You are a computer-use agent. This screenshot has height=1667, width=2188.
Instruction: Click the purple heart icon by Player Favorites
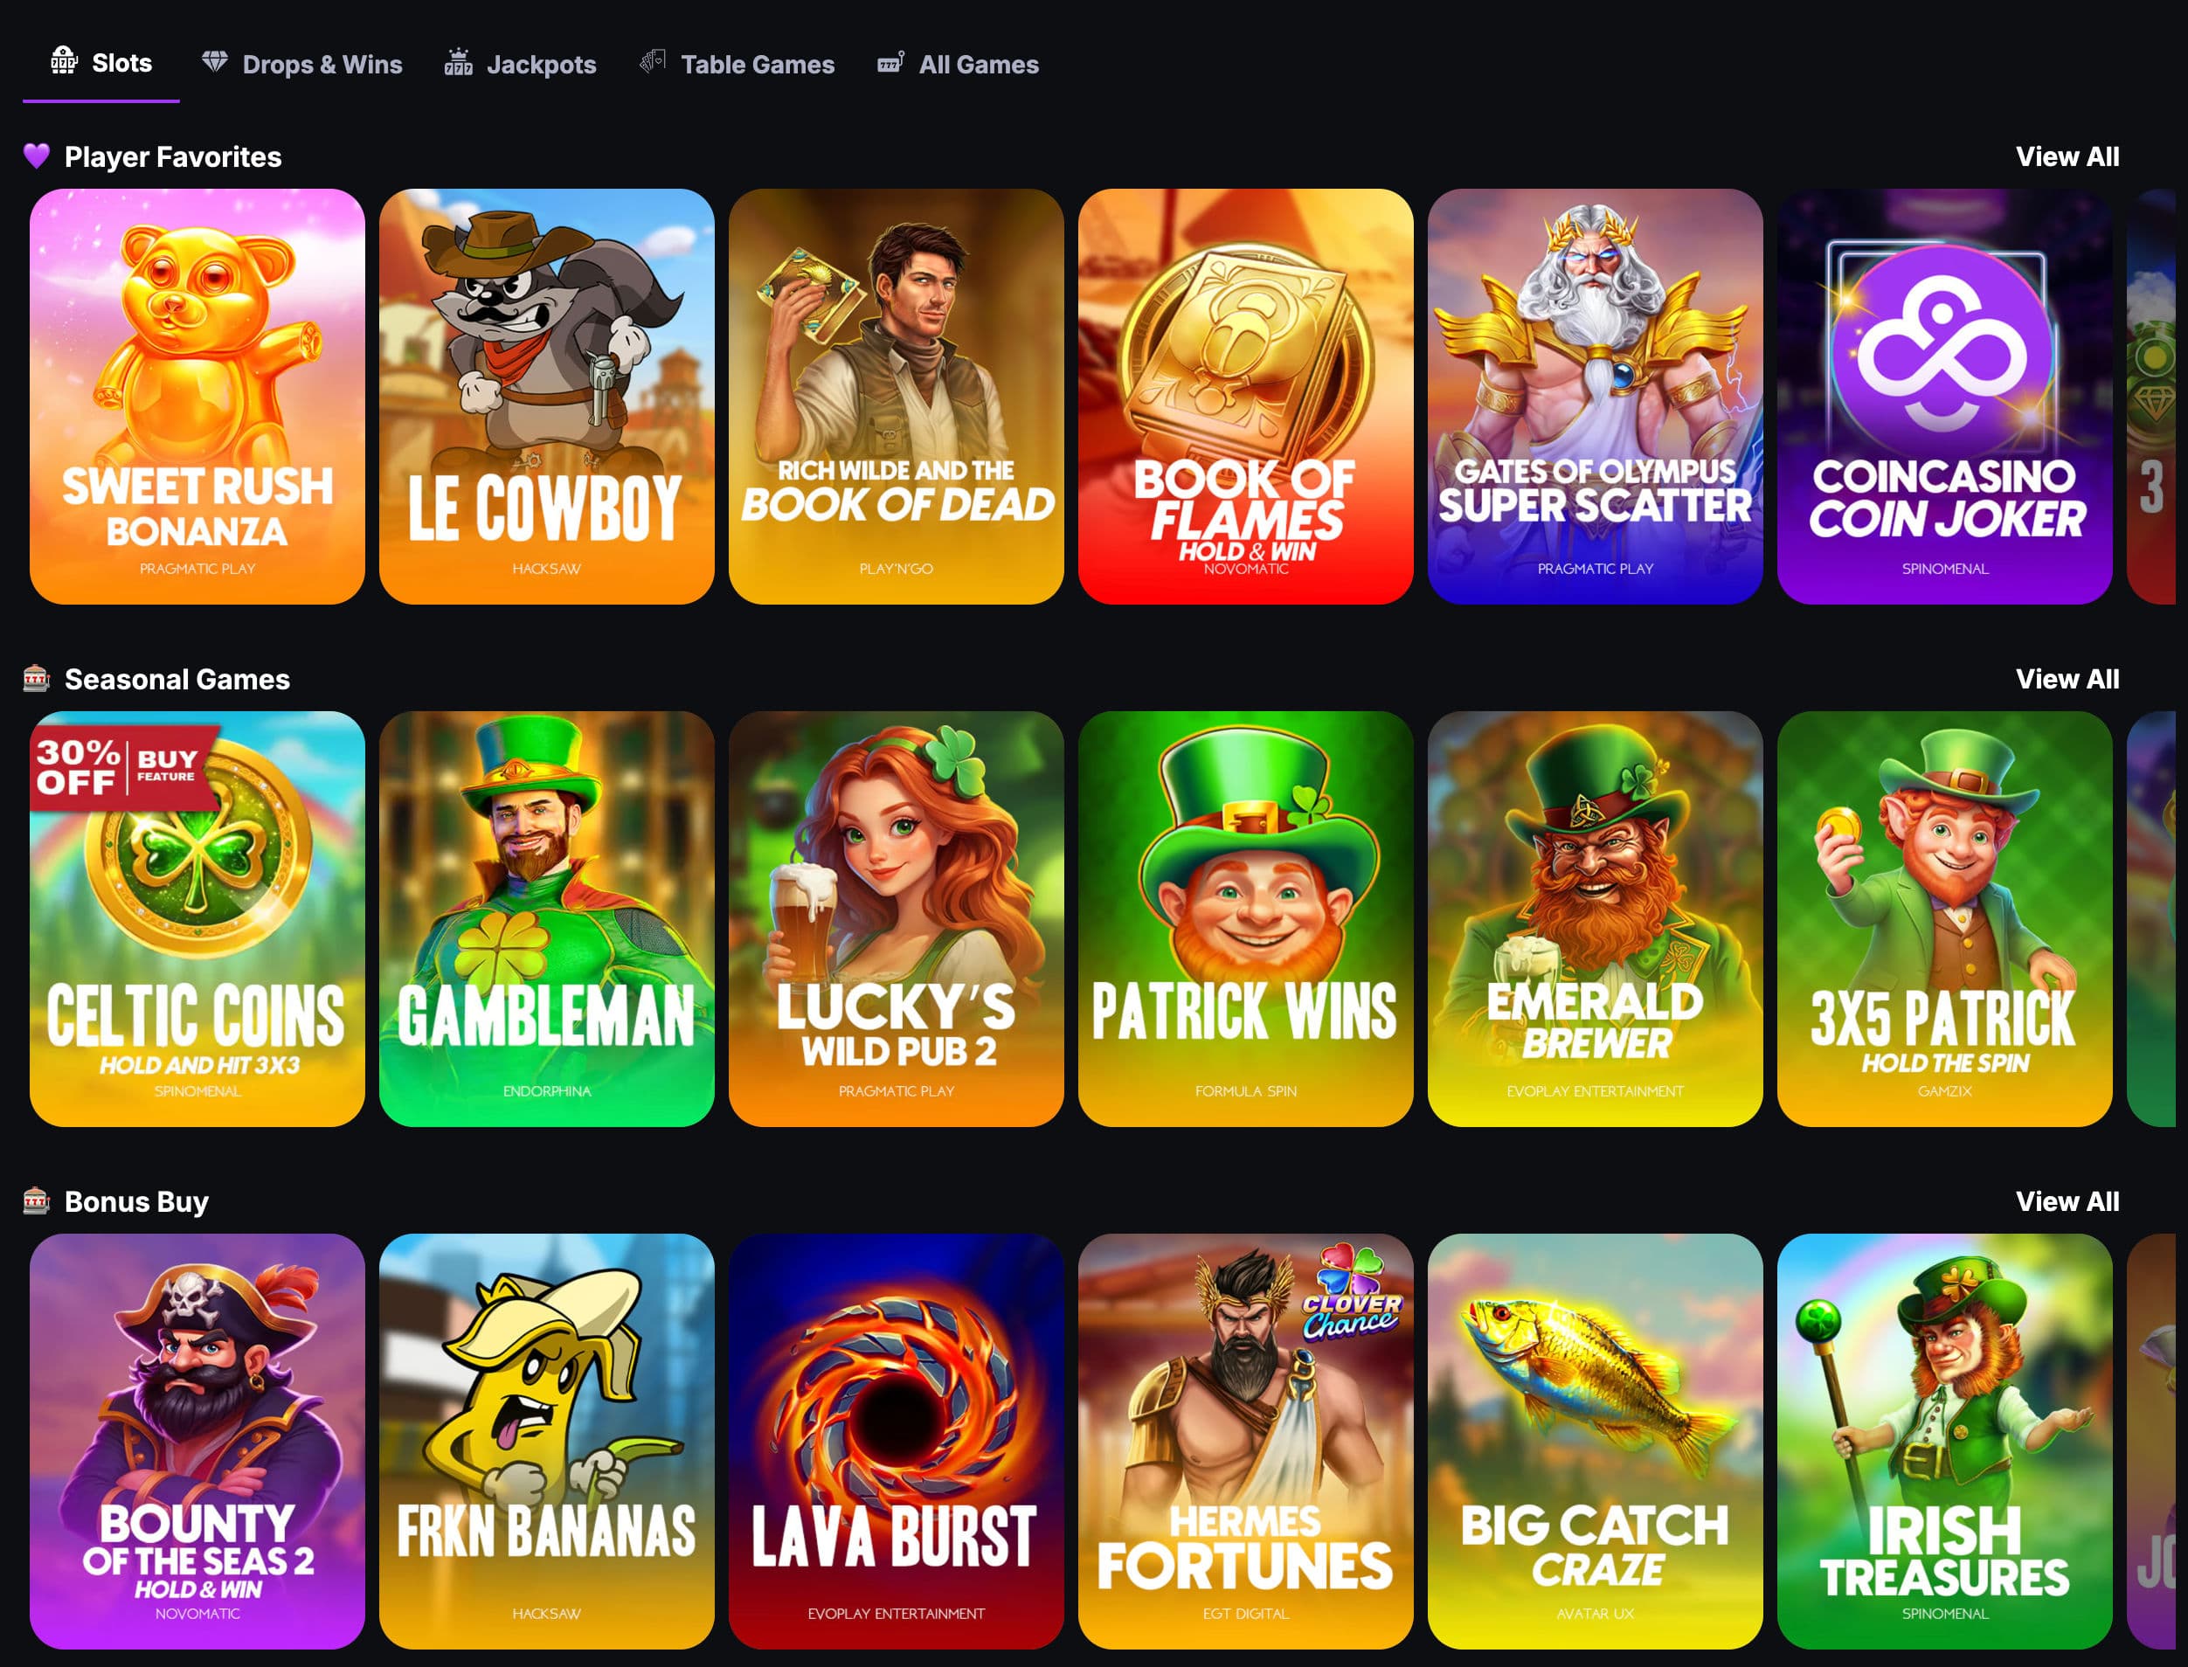[x=37, y=156]
